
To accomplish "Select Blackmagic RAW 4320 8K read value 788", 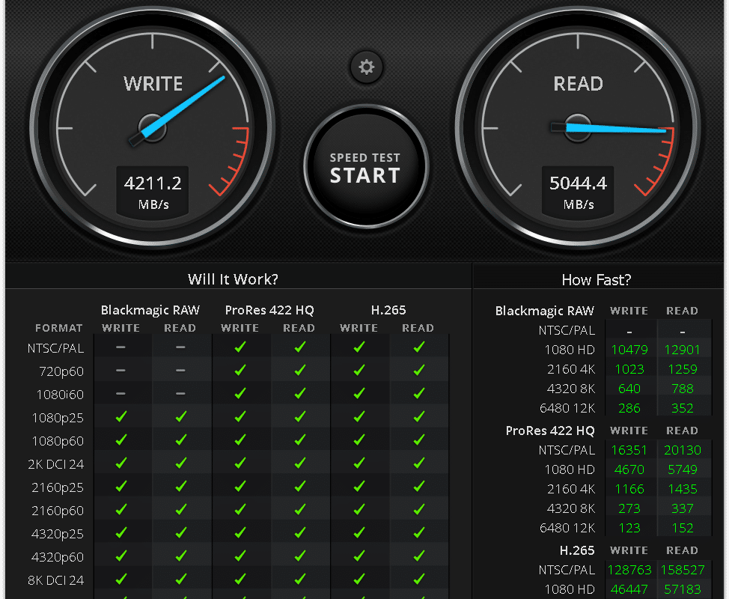I will 682,389.
